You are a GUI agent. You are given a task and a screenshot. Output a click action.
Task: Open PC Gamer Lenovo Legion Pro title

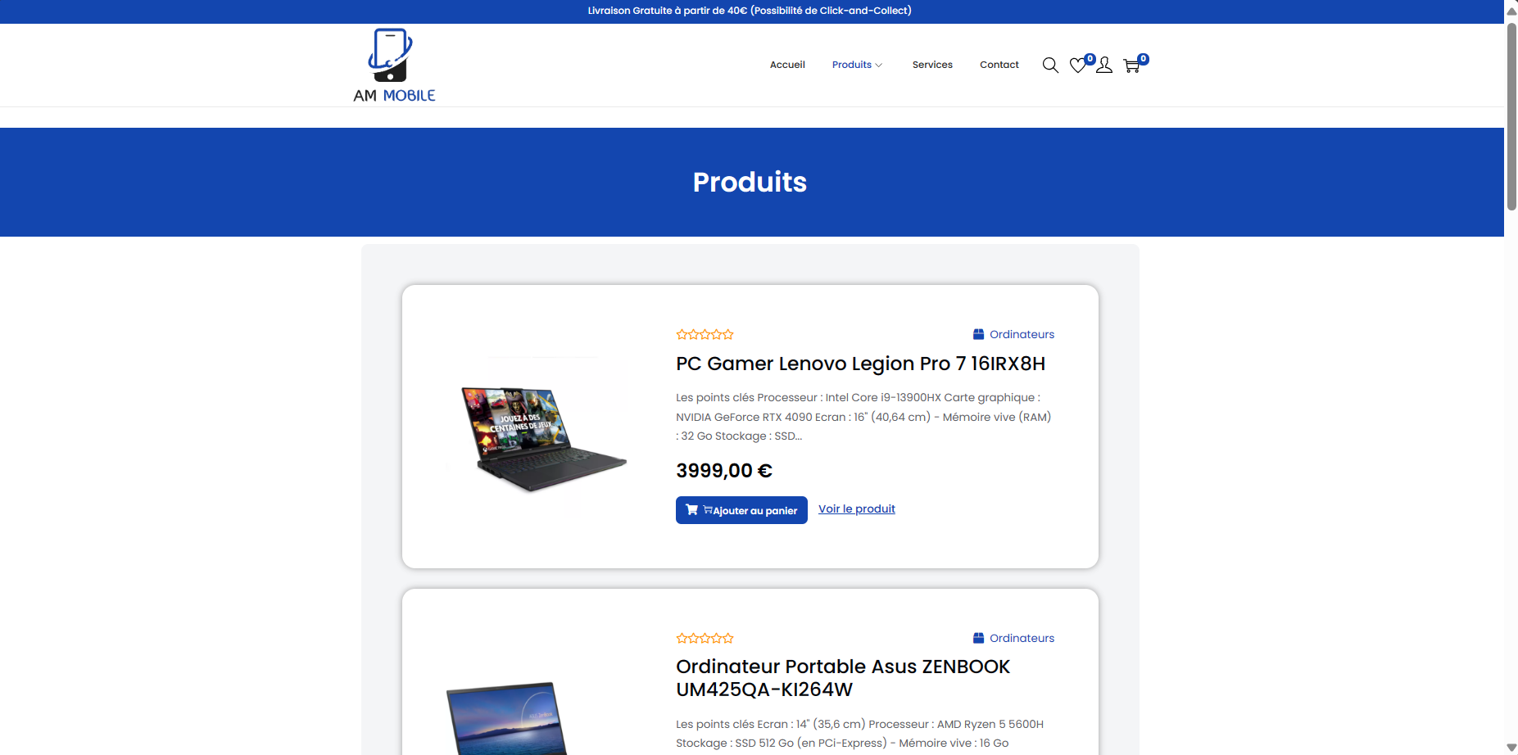point(860,364)
